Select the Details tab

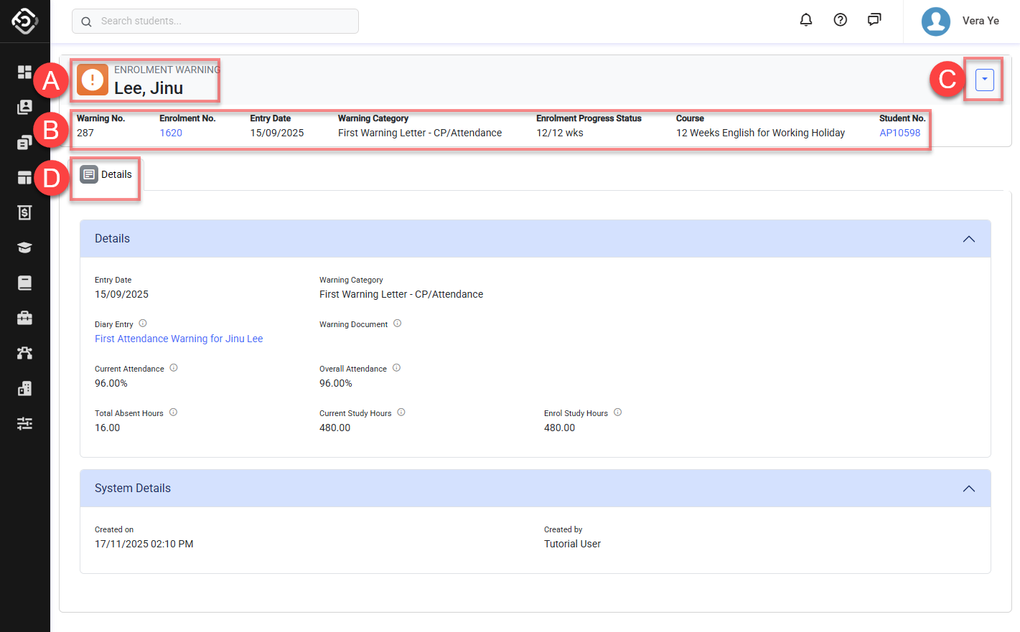106,174
